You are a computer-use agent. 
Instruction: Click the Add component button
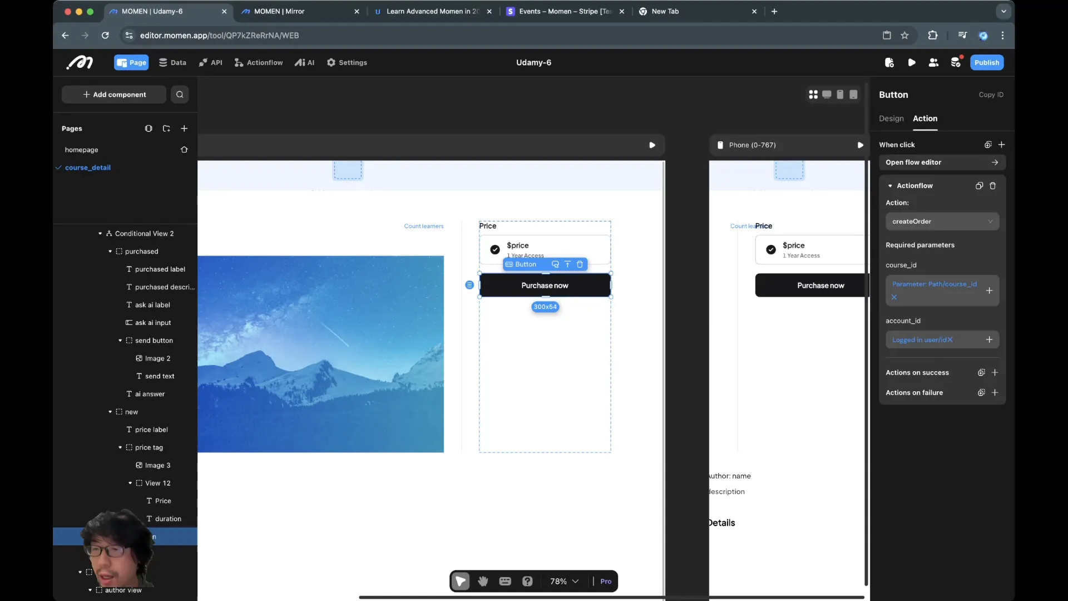click(x=114, y=95)
